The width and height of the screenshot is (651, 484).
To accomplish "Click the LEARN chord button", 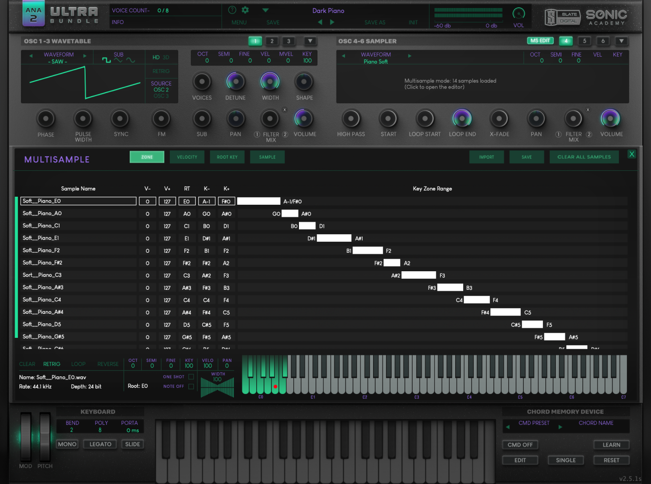I will click(x=611, y=444).
